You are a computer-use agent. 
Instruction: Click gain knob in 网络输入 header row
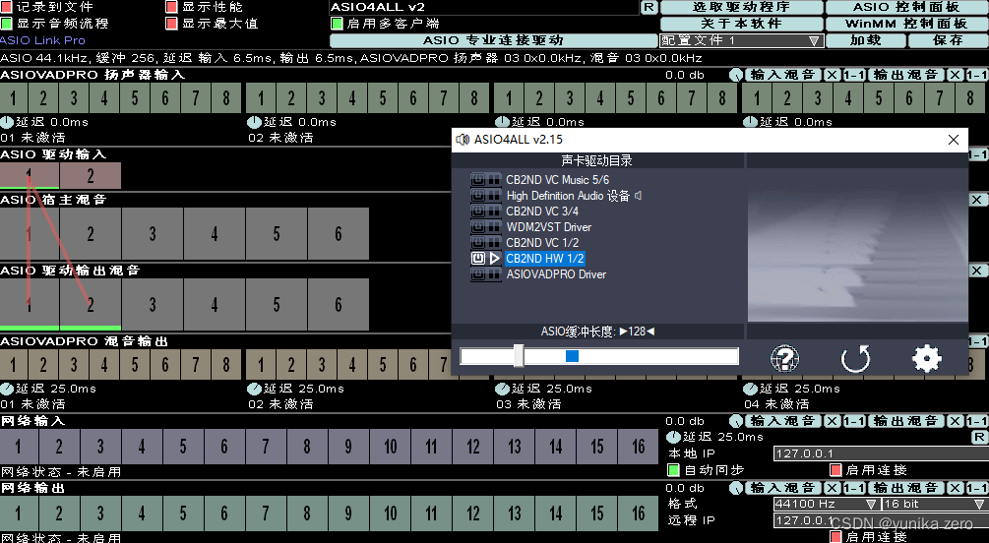(735, 421)
